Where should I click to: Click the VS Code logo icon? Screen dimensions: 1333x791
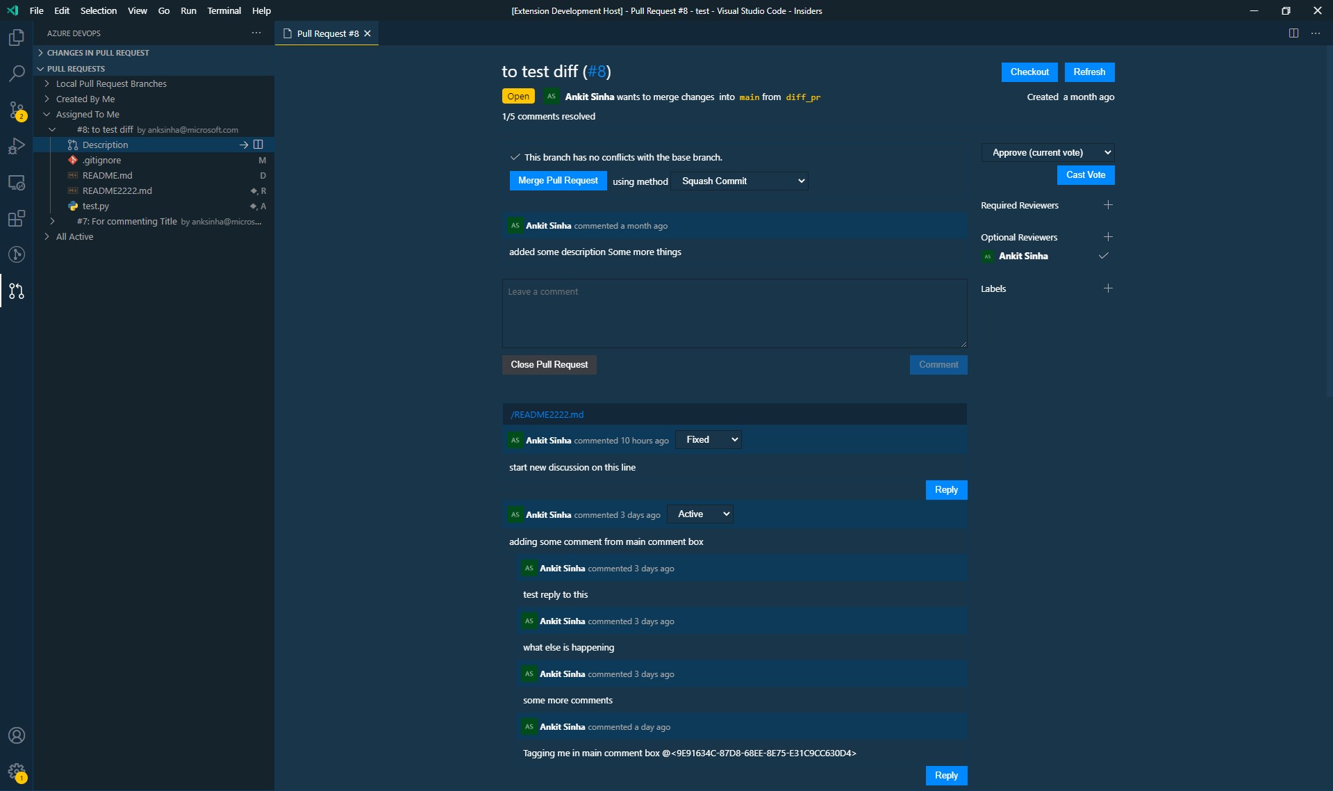click(13, 10)
